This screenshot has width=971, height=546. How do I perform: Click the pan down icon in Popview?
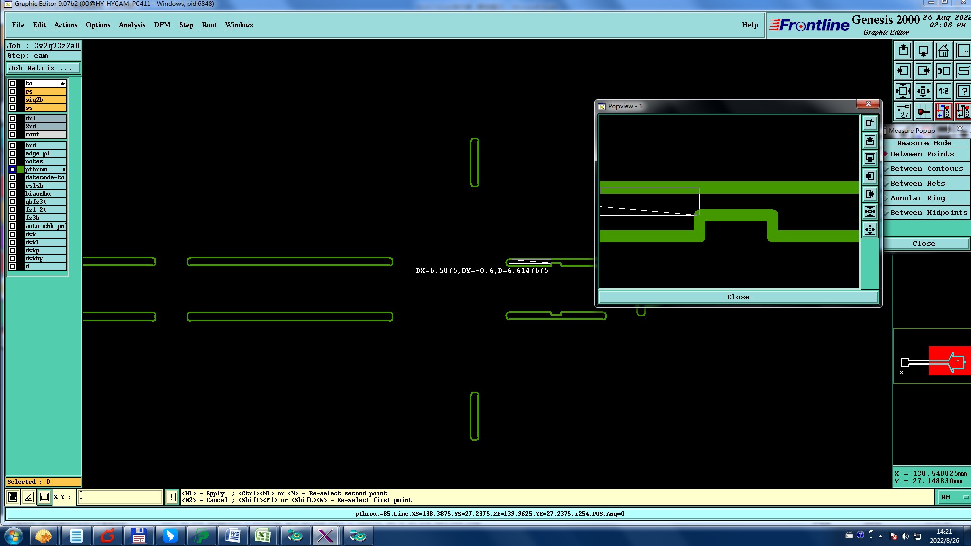[870, 159]
